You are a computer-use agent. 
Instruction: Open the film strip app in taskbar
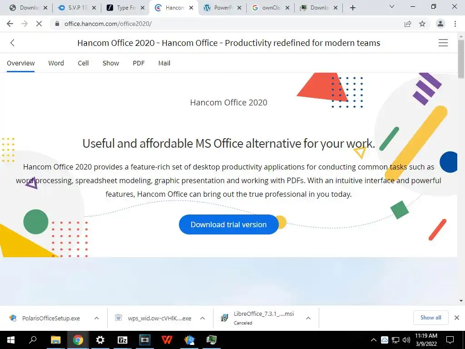click(x=145, y=340)
